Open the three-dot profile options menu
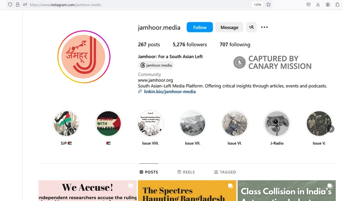Viewport: 343px width, 201px height. [264, 27]
